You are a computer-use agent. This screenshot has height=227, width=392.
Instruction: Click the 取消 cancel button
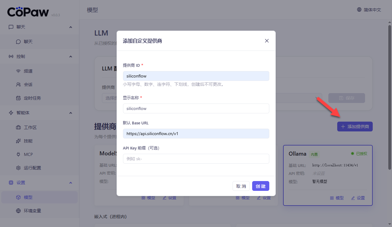coord(241,186)
